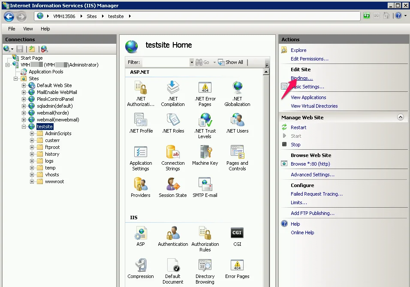This screenshot has height=287, width=410.
Task: Collapse the testsite tree node
Action: pos(24,127)
